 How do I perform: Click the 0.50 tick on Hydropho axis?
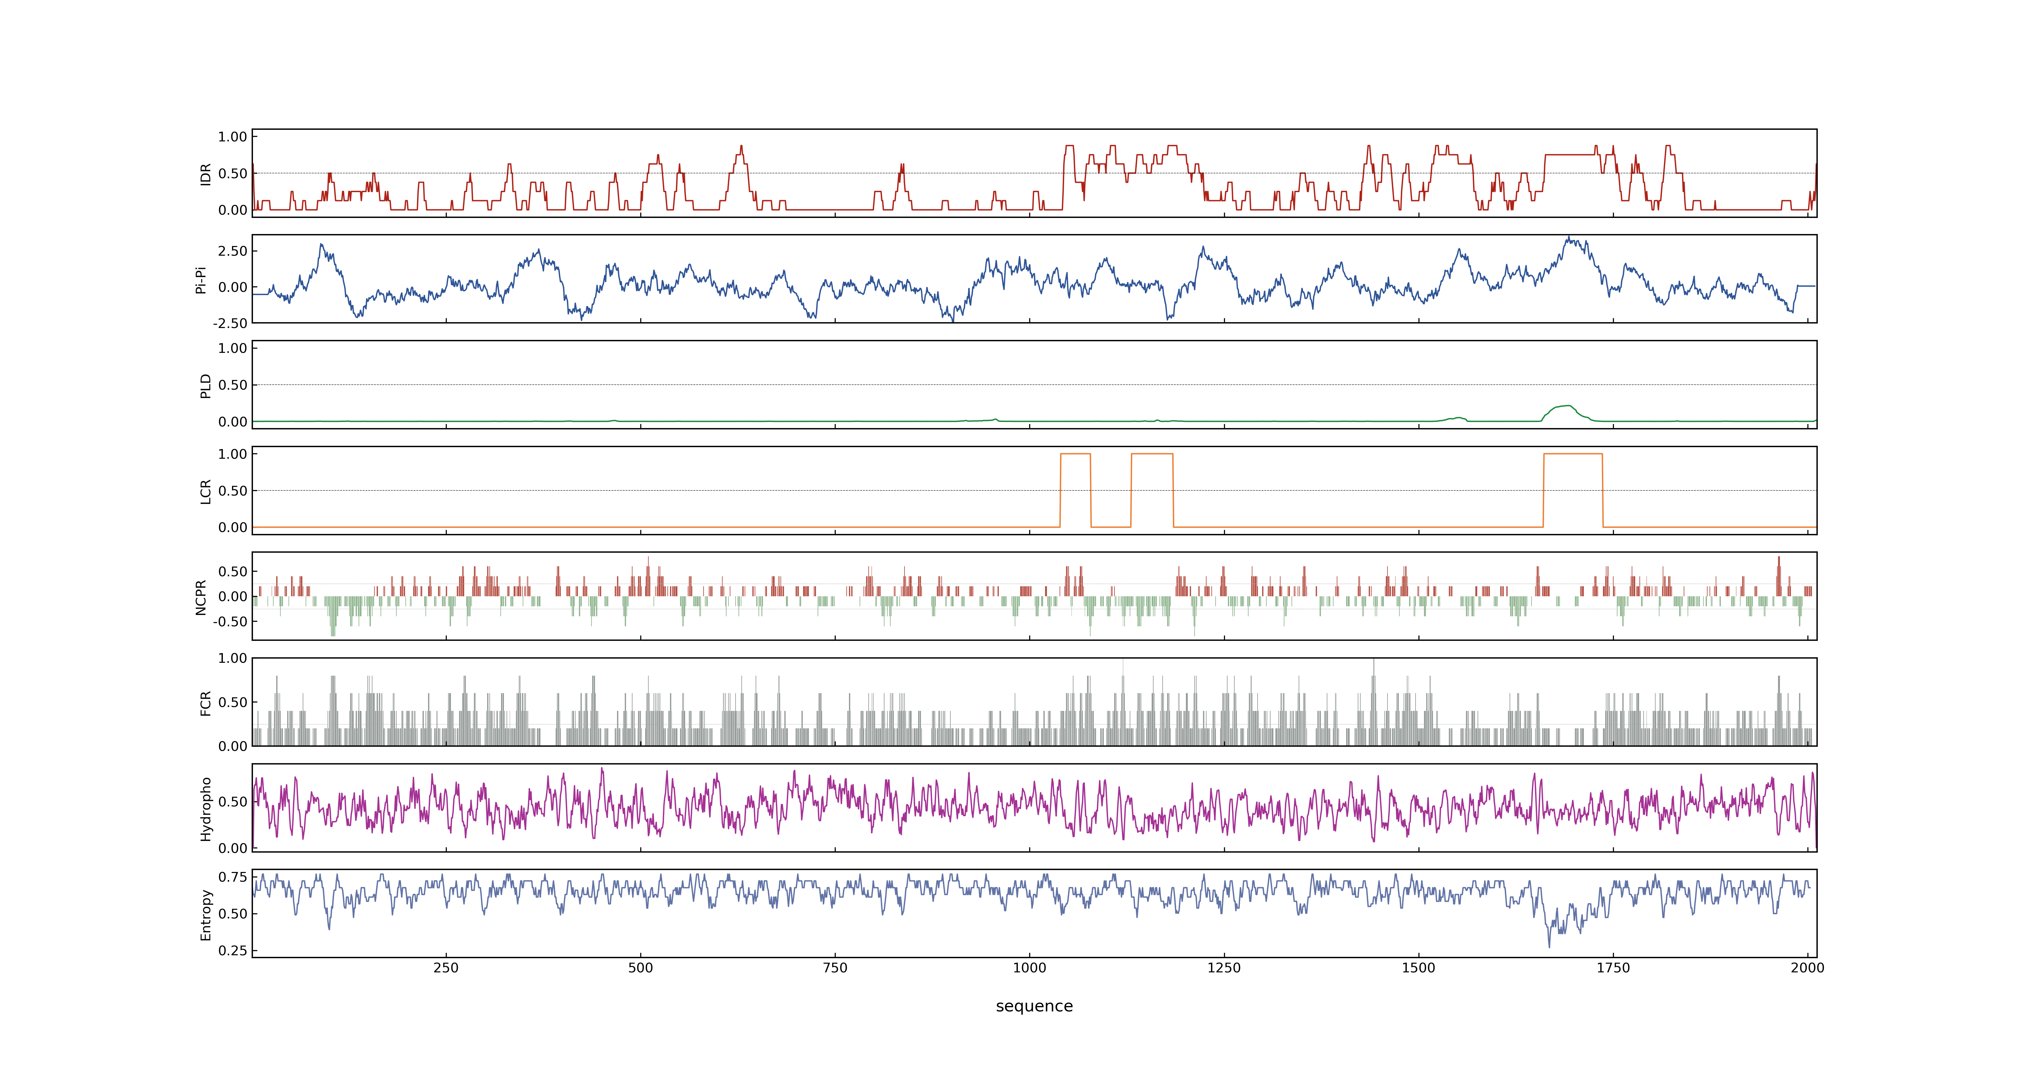(x=233, y=802)
